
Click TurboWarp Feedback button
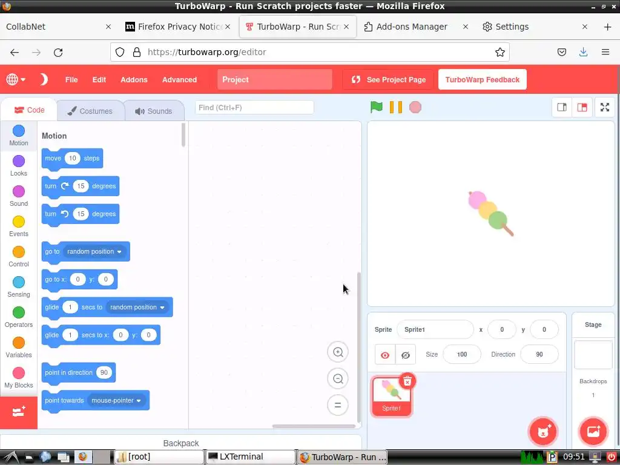click(x=483, y=79)
